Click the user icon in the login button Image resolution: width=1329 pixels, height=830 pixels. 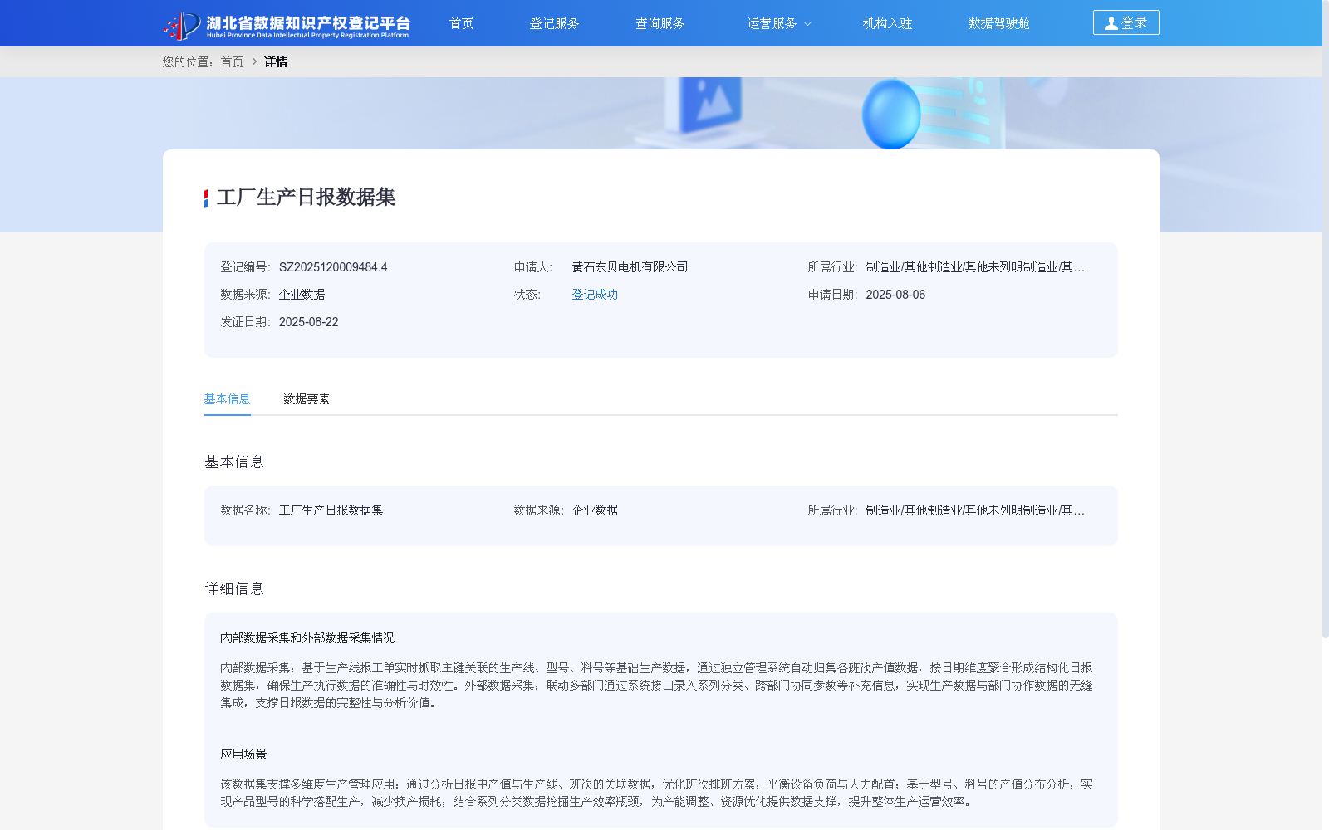(1111, 23)
